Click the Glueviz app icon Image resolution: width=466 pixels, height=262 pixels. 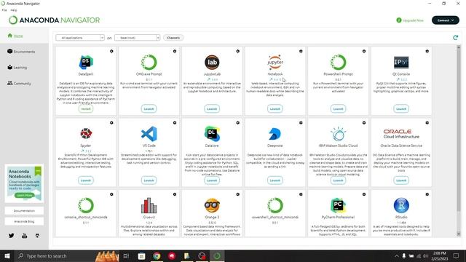pos(149,205)
